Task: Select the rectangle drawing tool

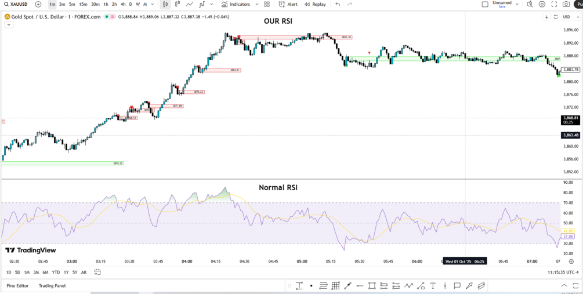Action: coord(371,286)
